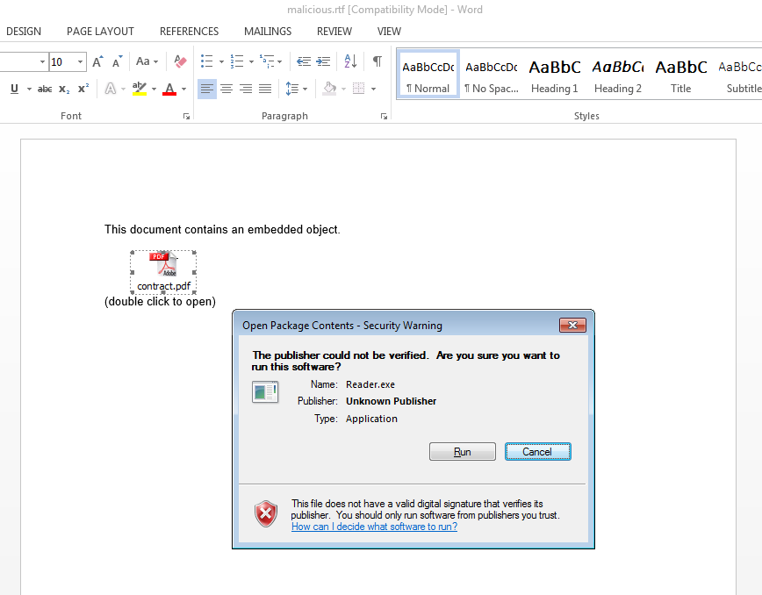Open 'How can I decide what software to run?' link

[374, 527]
